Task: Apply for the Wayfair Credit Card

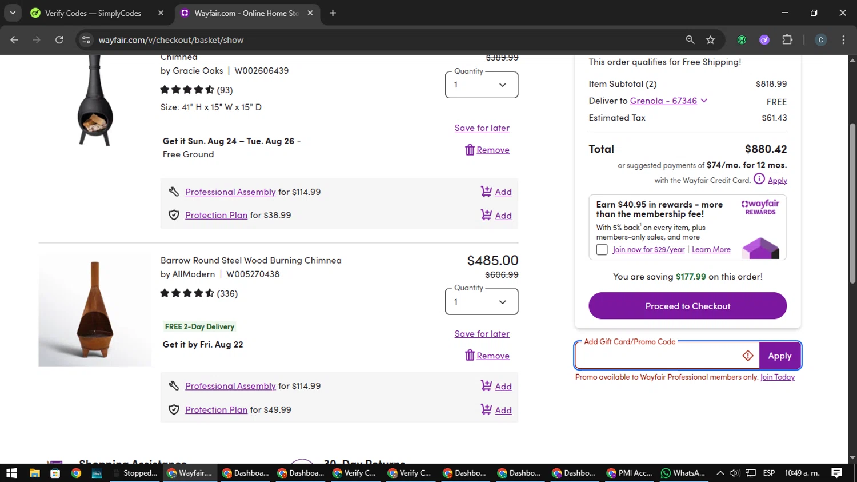Action: (x=777, y=181)
